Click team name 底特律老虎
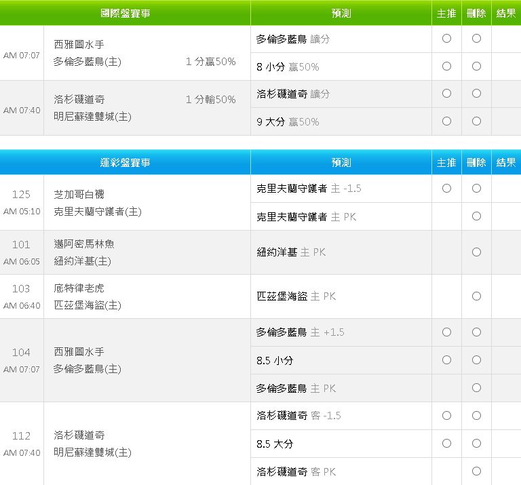The width and height of the screenshot is (521, 485). pos(79,288)
